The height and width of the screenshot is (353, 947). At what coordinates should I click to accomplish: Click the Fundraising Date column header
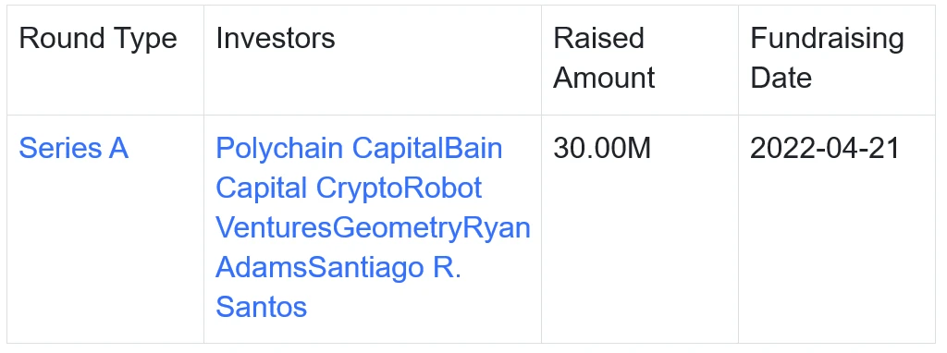point(827,58)
